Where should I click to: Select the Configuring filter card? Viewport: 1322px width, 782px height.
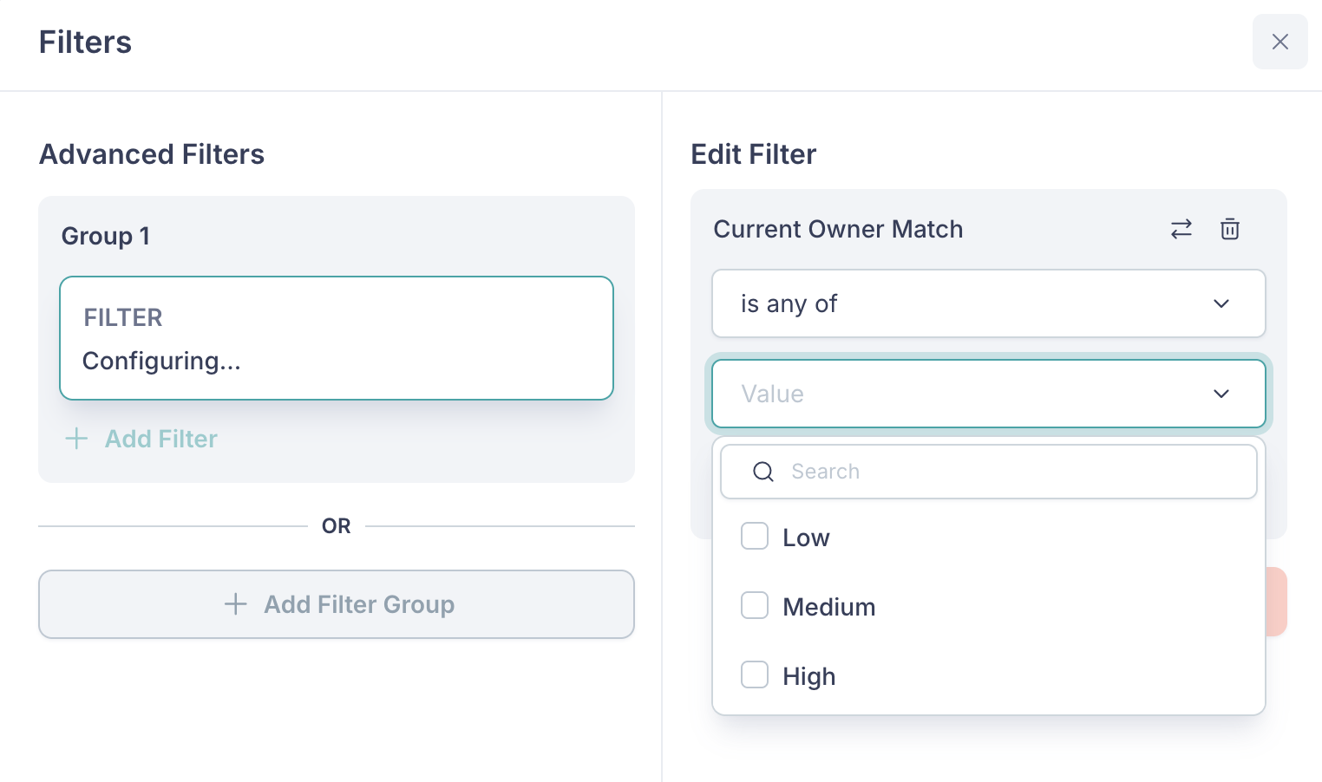coord(337,338)
